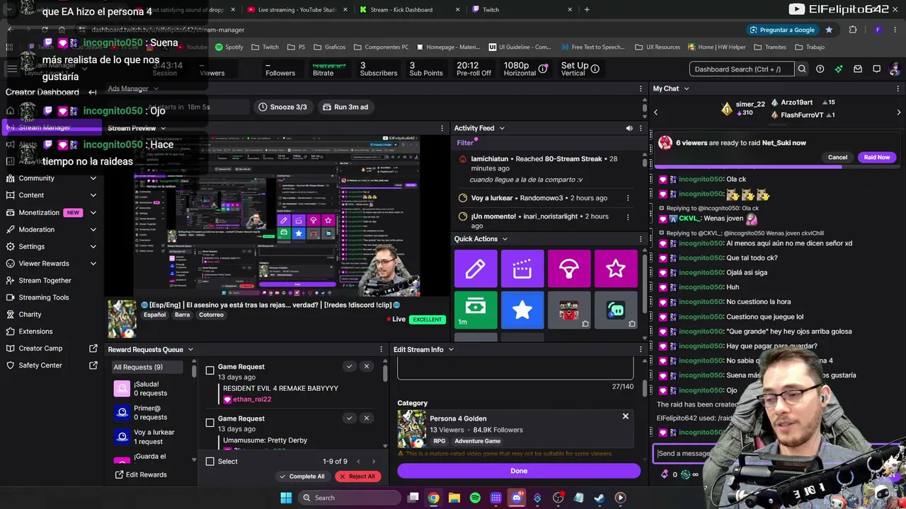
Task: Click the clapperboard clip quick action
Action: 522,269
